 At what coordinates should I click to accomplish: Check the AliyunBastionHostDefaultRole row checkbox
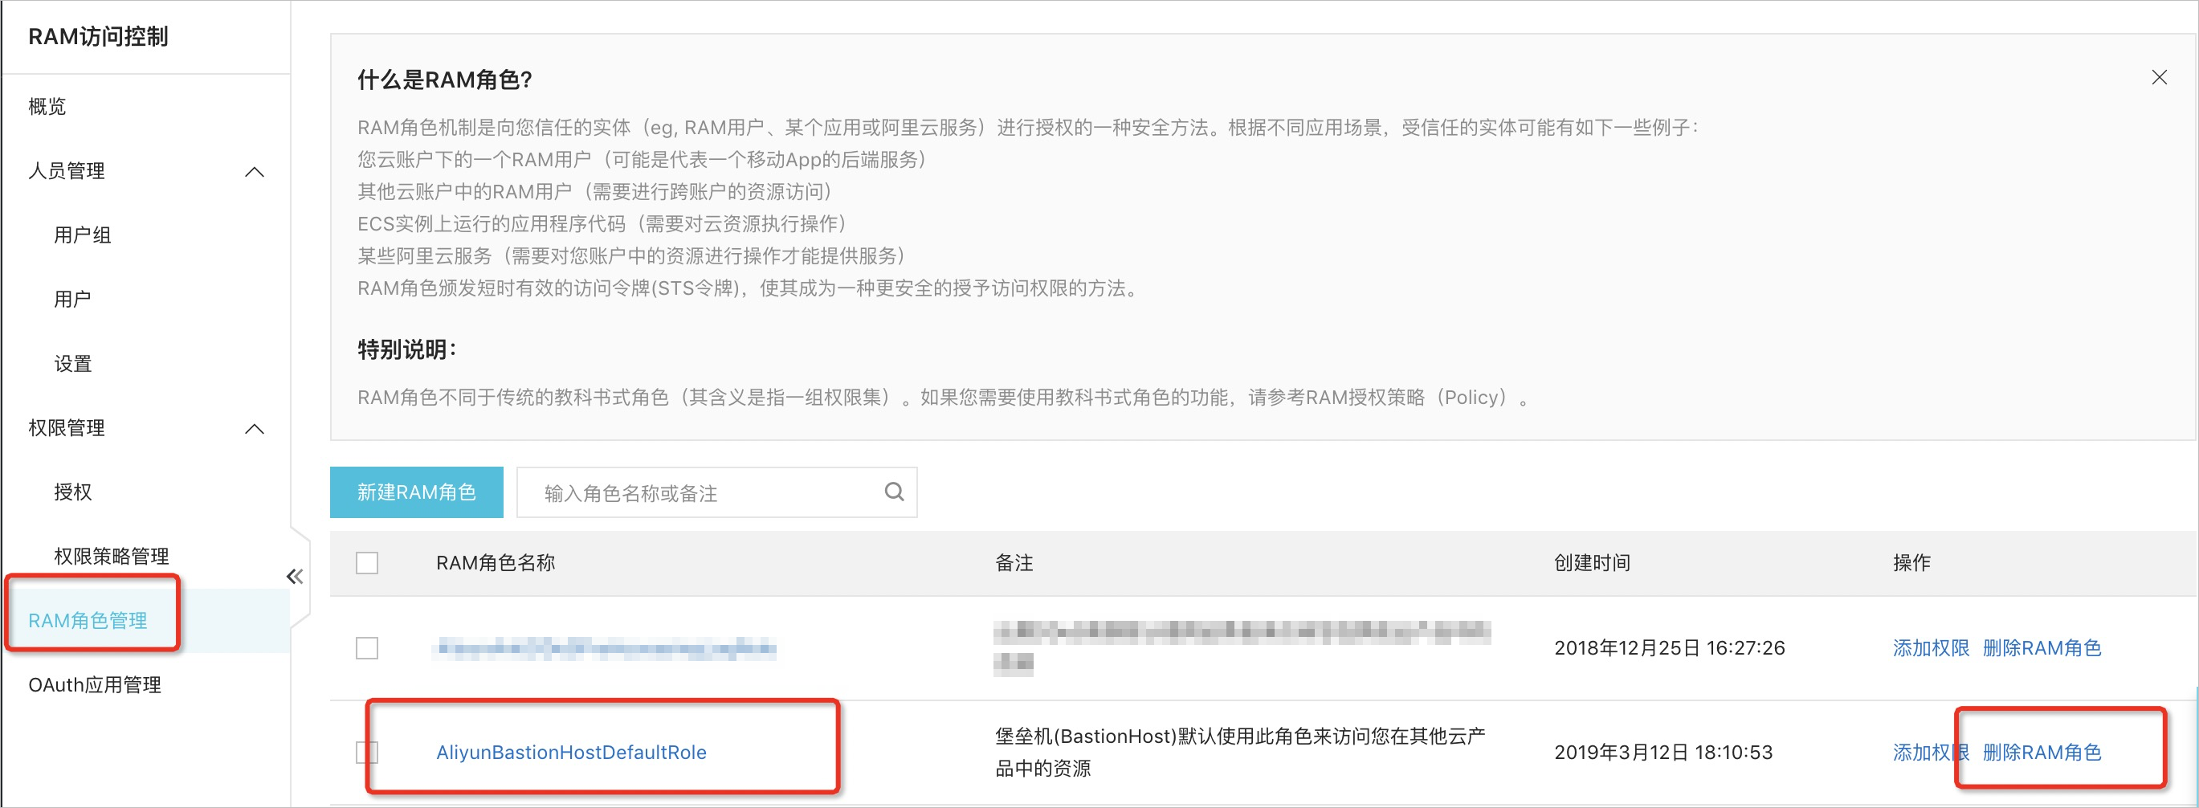point(367,753)
